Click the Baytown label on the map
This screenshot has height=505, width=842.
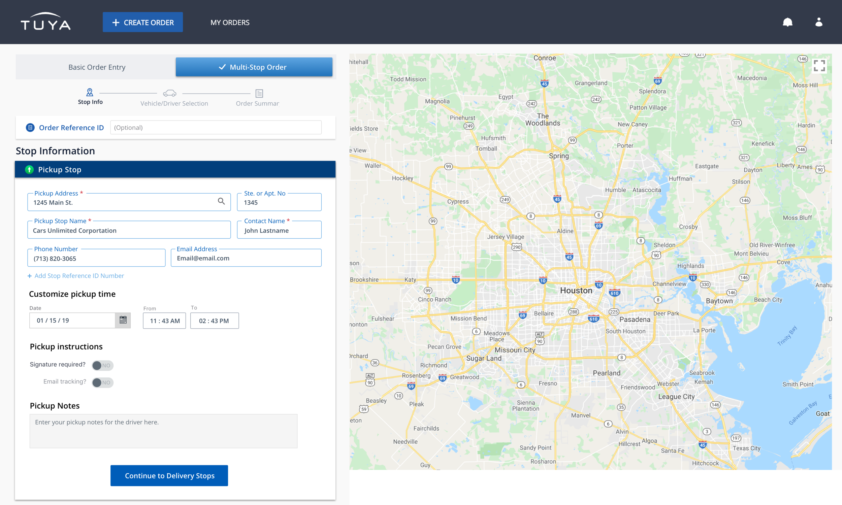[x=719, y=301]
